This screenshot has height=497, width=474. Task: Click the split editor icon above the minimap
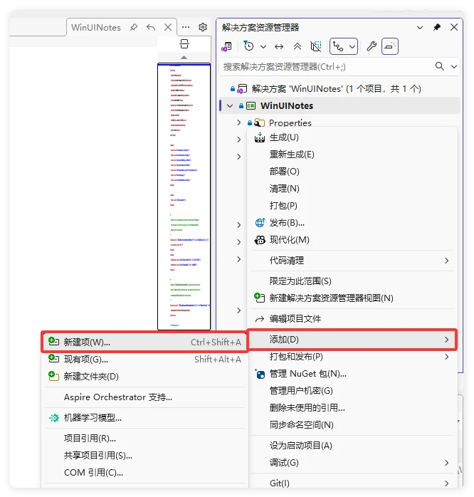point(184,44)
